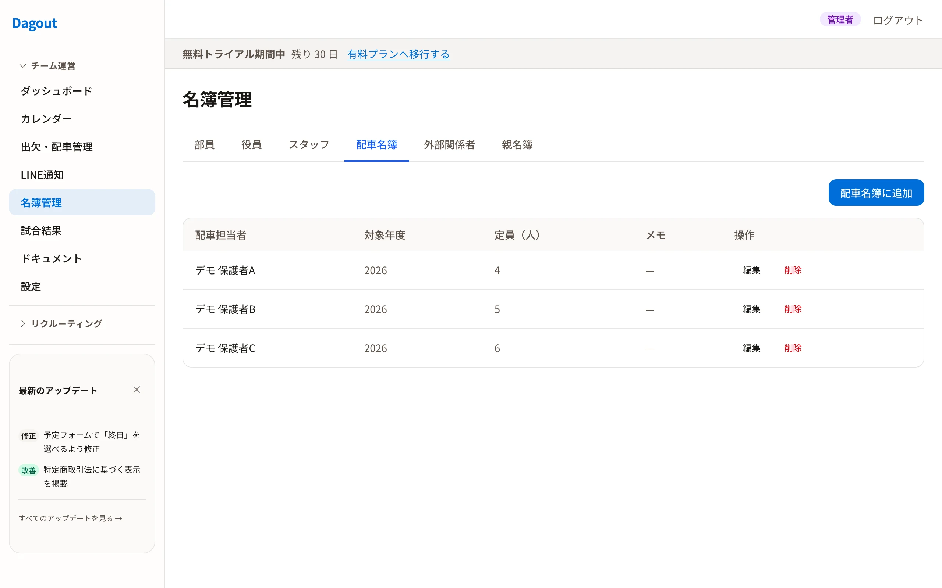The width and height of the screenshot is (942, 588).
Task: Click the 2026 year in 保護者C row
Action: coord(375,348)
